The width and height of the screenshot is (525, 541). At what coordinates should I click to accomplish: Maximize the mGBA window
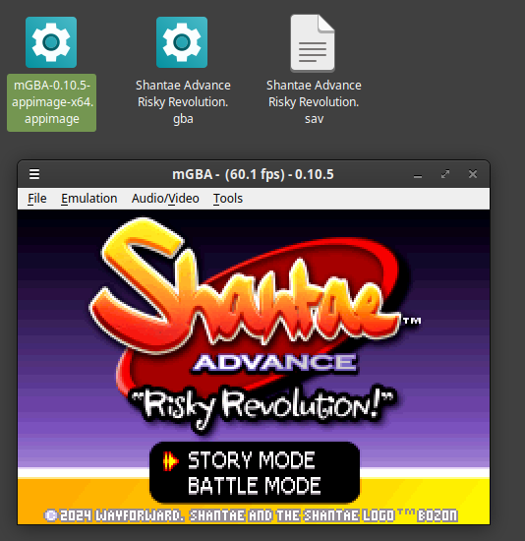click(x=445, y=174)
